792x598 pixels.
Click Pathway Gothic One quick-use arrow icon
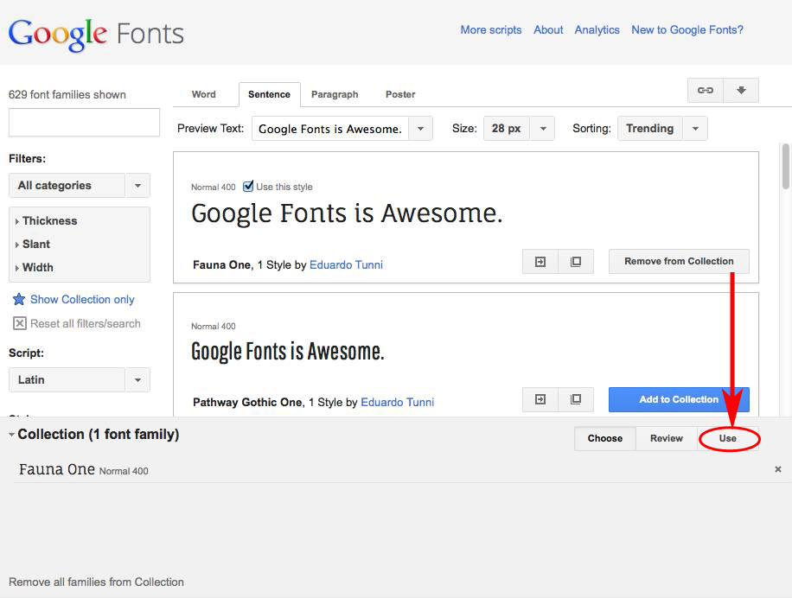540,400
